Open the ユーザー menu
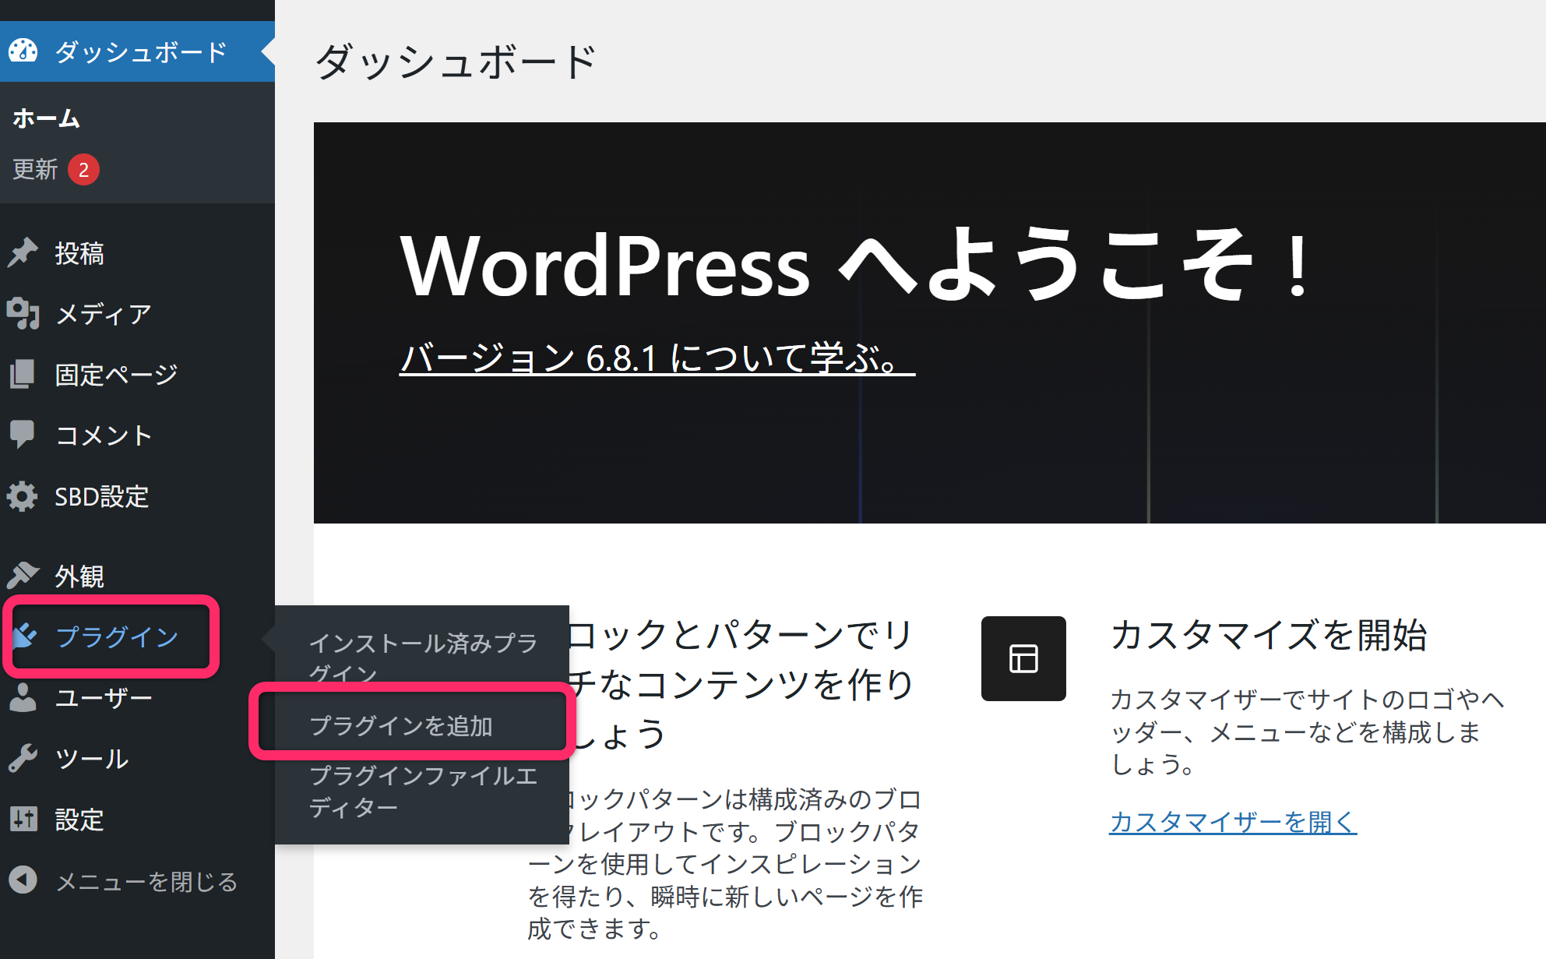 [137, 697]
